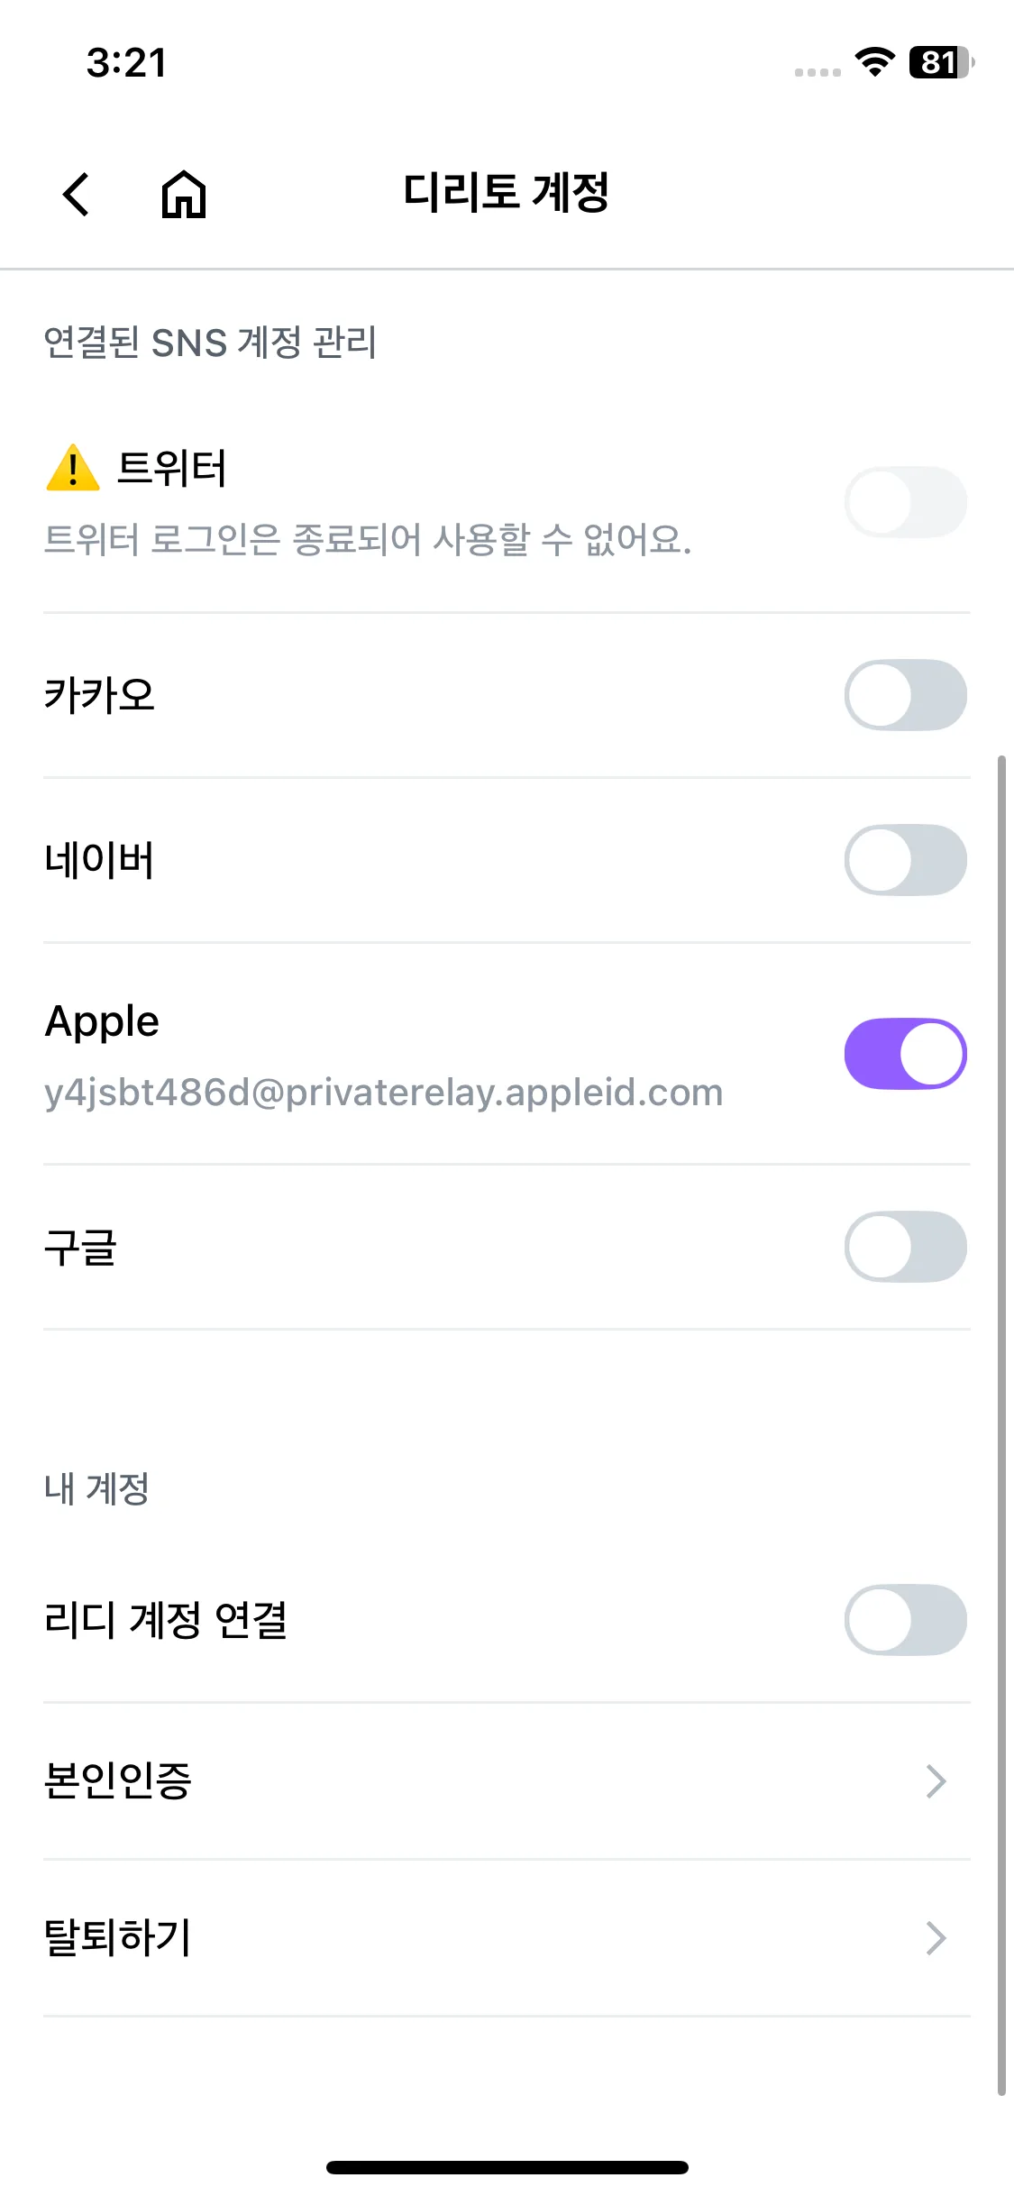
Task: Tap the clock in status bar
Action: pyautogui.click(x=126, y=63)
